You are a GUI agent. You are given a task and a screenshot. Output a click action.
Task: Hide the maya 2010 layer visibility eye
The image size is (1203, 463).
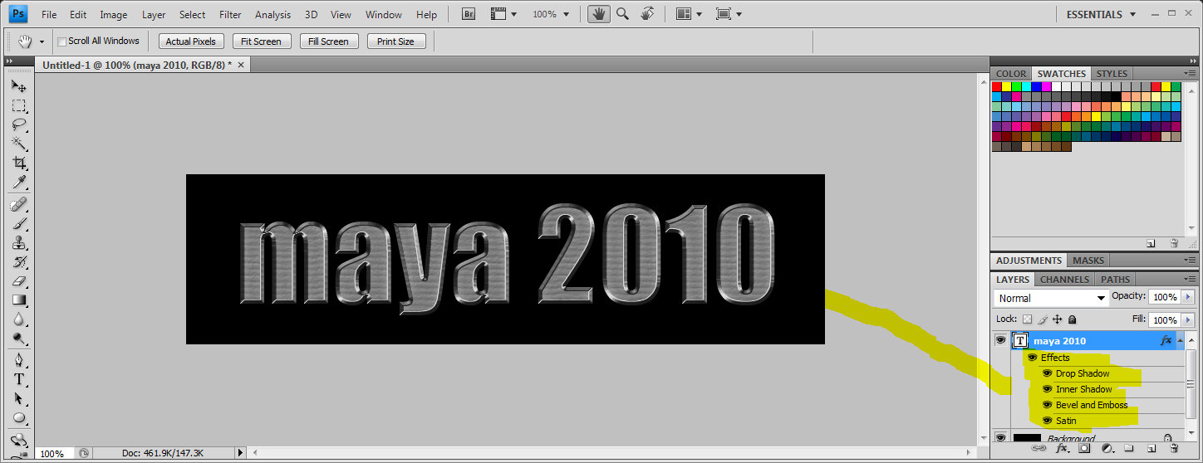click(1000, 340)
